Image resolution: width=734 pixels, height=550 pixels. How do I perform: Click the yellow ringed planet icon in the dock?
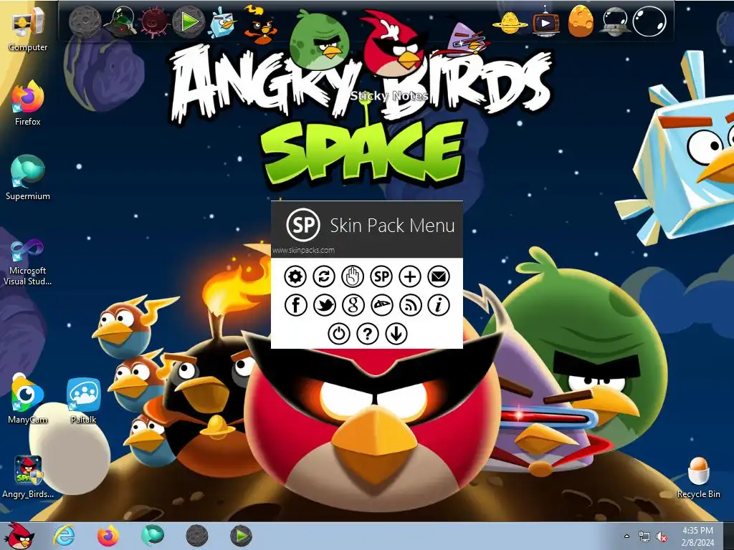tap(510, 22)
